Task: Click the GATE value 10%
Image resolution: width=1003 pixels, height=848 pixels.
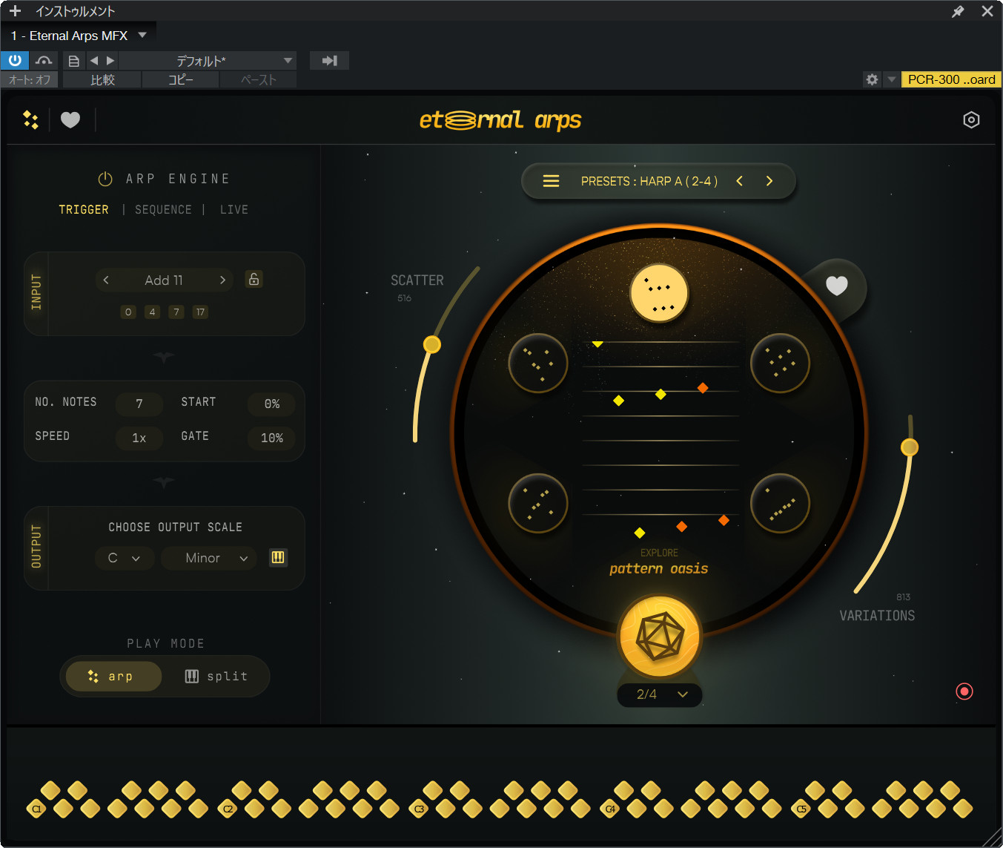Action: 272,438
